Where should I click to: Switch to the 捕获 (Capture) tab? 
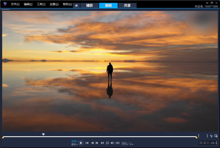pos(89,5)
